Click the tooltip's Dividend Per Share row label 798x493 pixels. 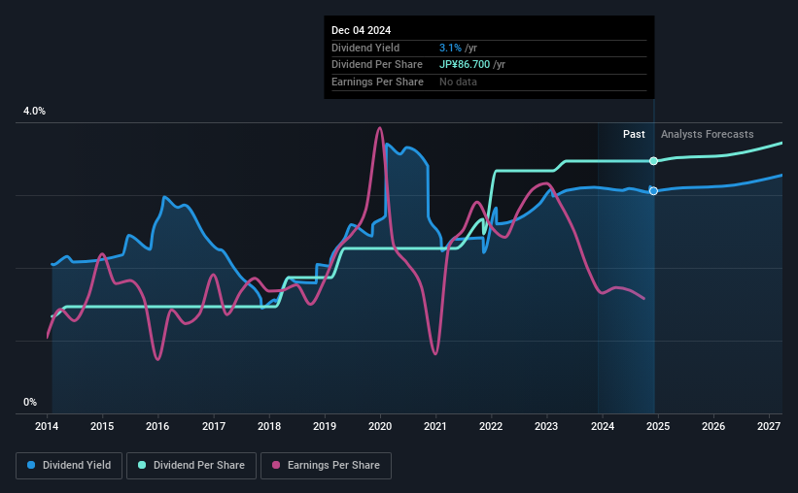click(x=377, y=65)
